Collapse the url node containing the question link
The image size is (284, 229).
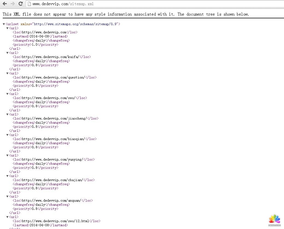click(7, 74)
